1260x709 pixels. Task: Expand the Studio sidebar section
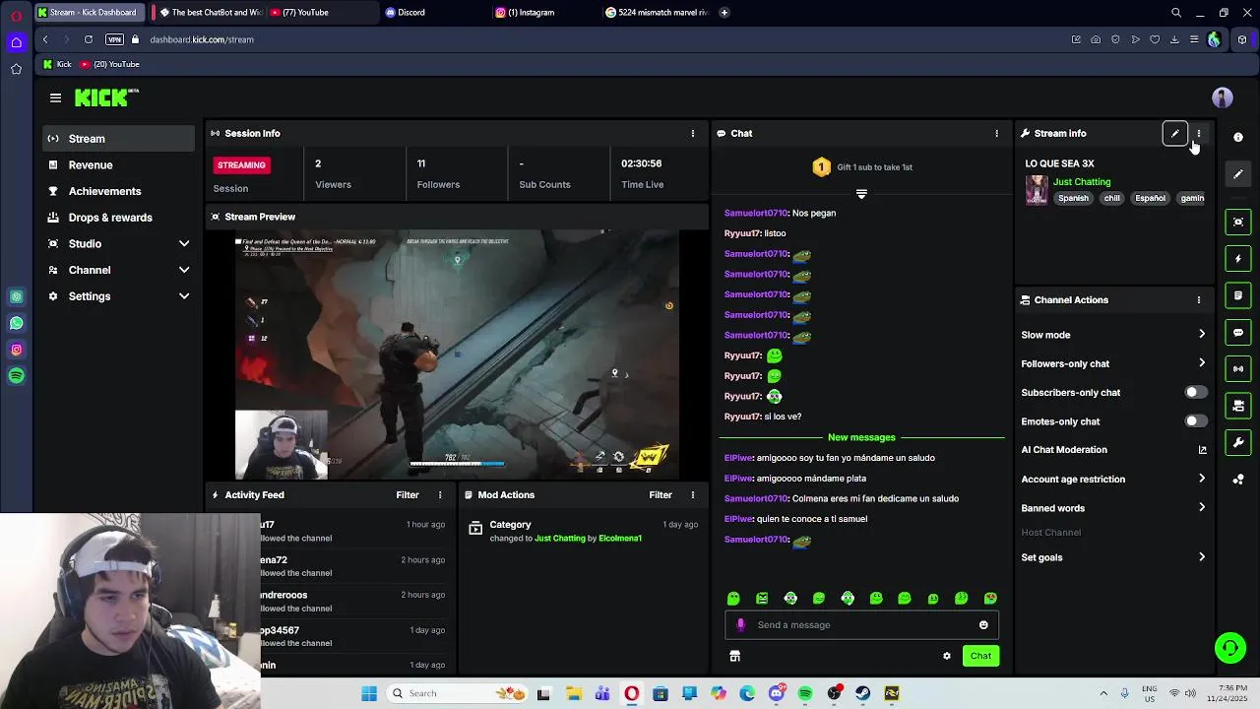(119, 243)
